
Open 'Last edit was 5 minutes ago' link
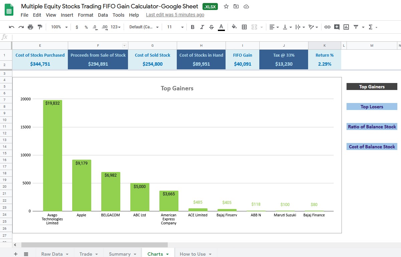pos(175,15)
